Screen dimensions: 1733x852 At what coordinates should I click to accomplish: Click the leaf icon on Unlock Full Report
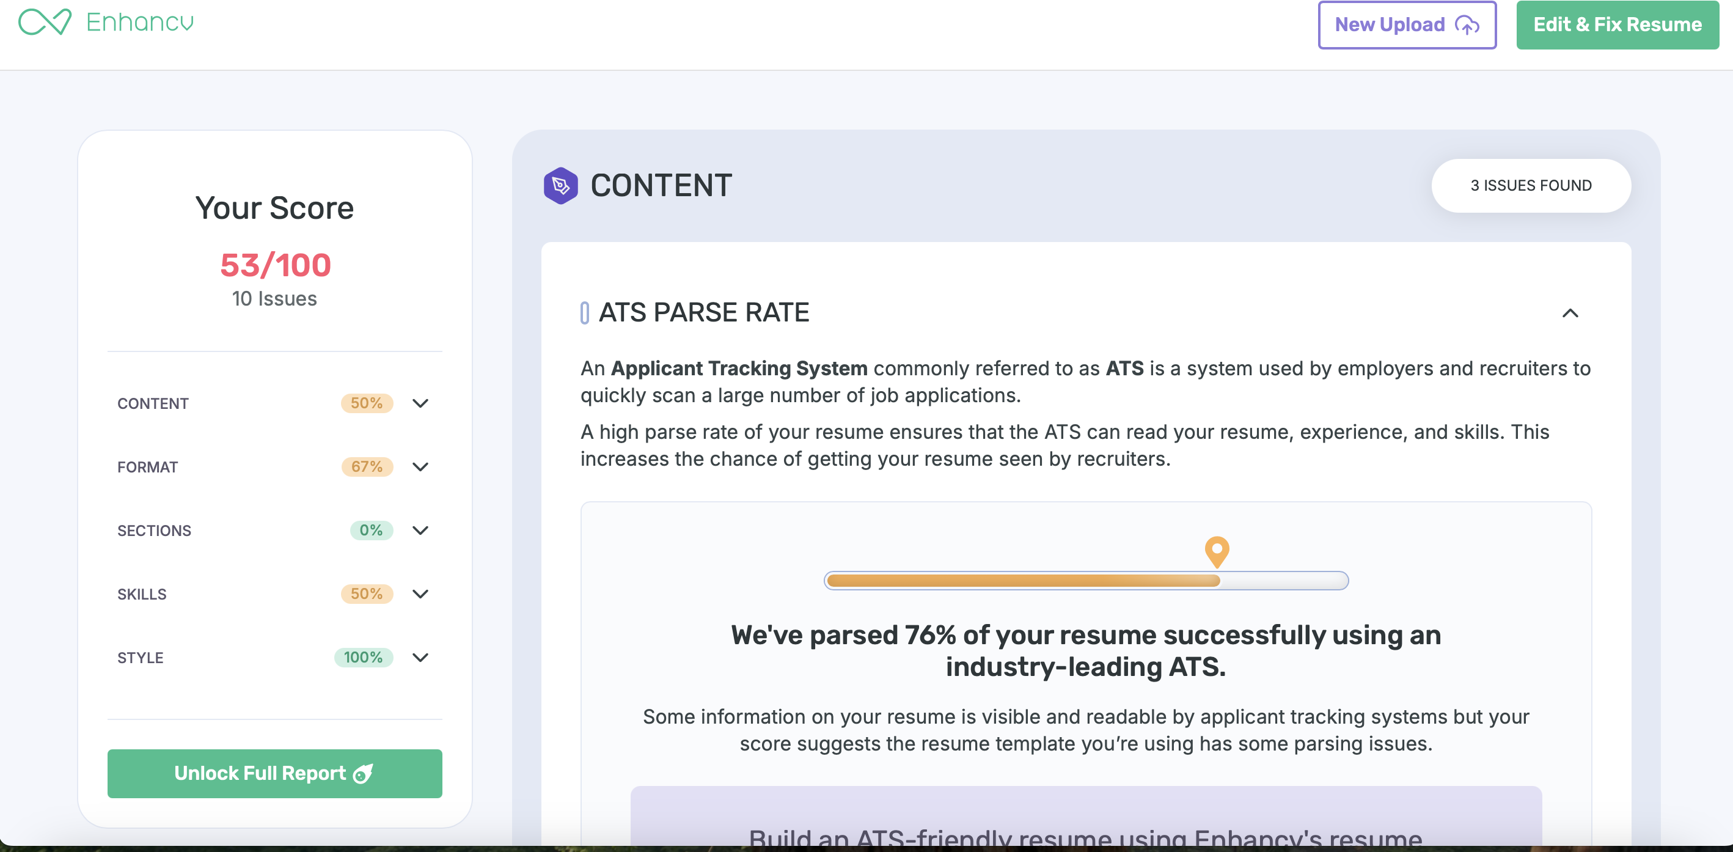[364, 773]
